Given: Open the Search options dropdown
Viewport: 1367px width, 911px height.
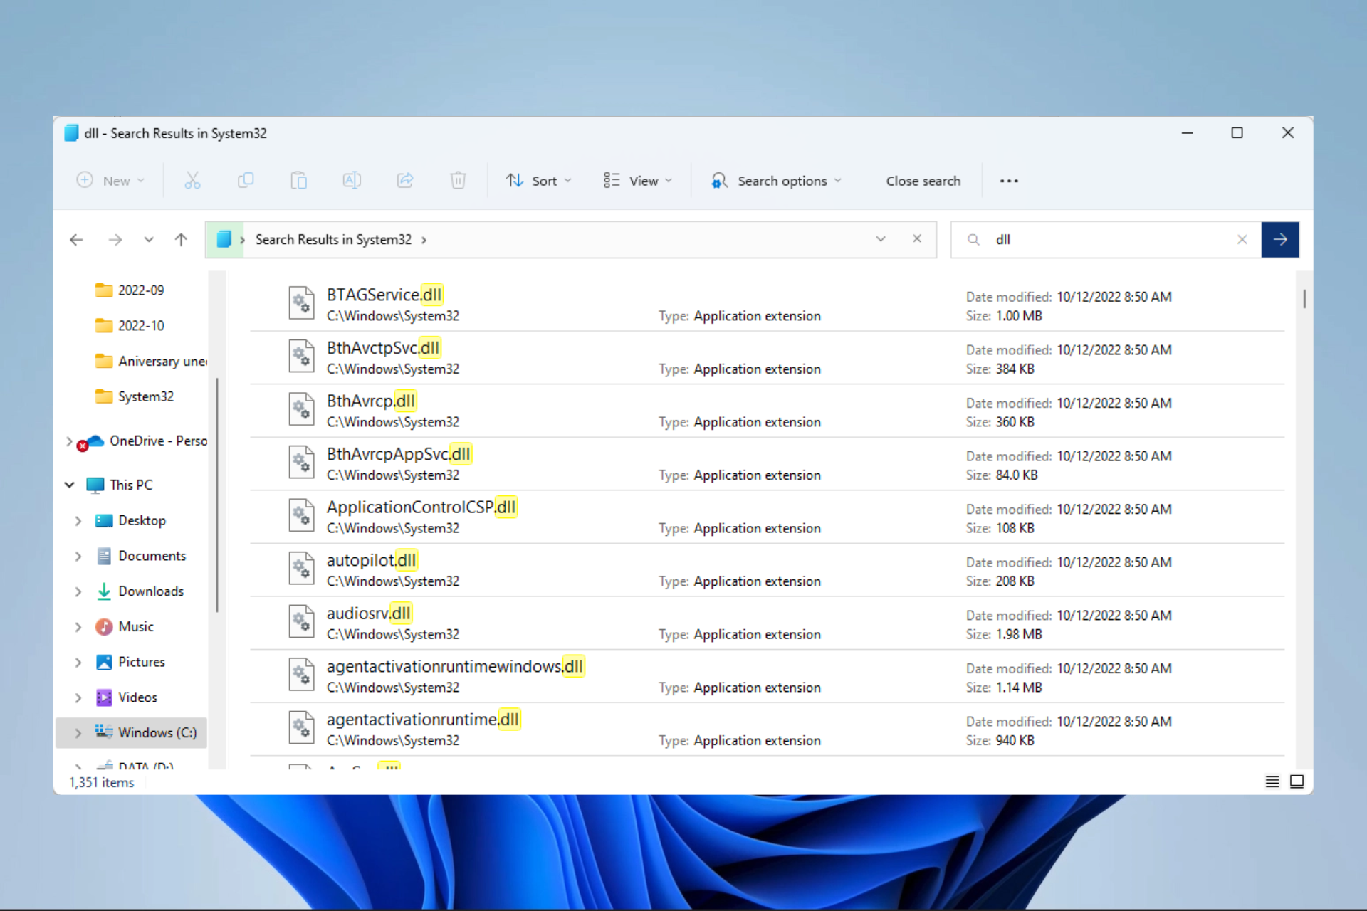Looking at the screenshot, I should pyautogui.click(x=776, y=181).
